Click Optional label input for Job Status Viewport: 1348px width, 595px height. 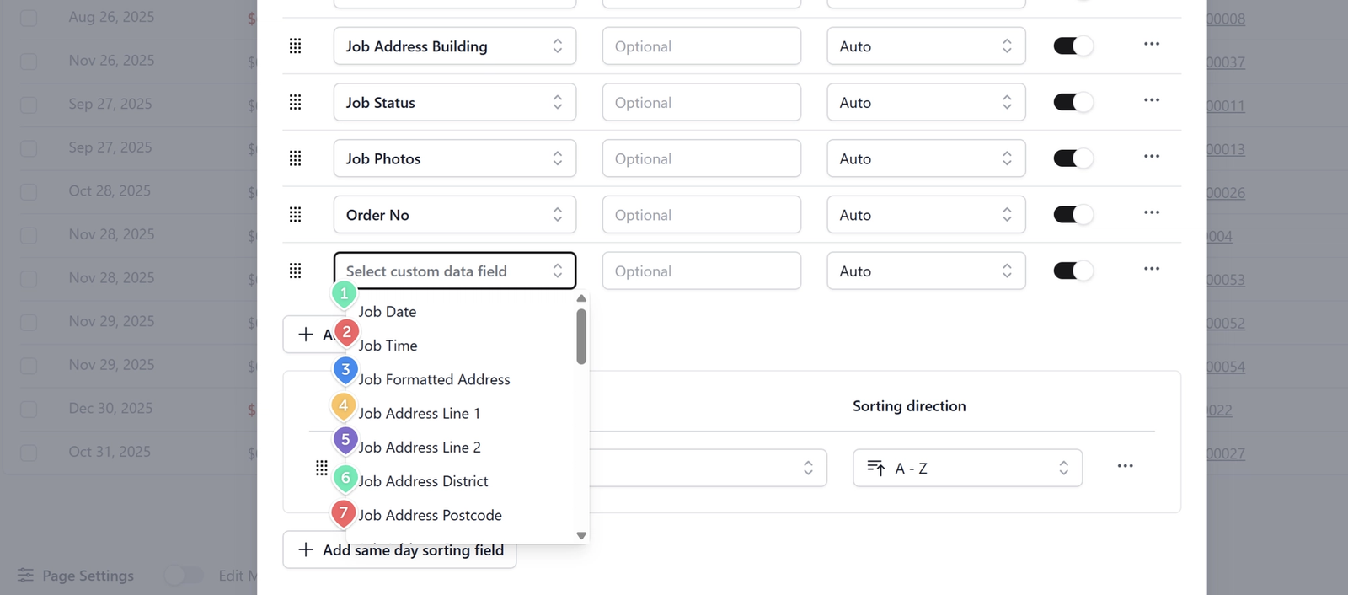pyautogui.click(x=701, y=103)
